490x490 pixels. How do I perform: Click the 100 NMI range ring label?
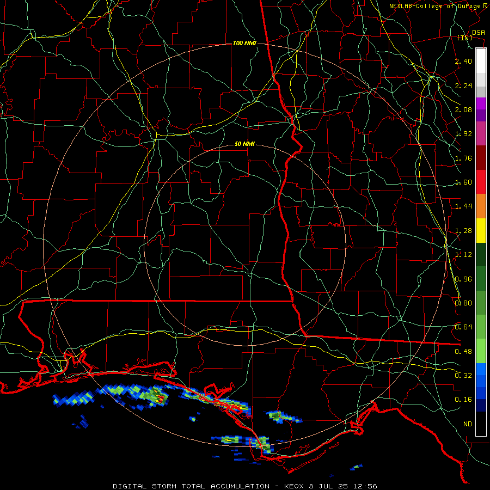coord(244,43)
